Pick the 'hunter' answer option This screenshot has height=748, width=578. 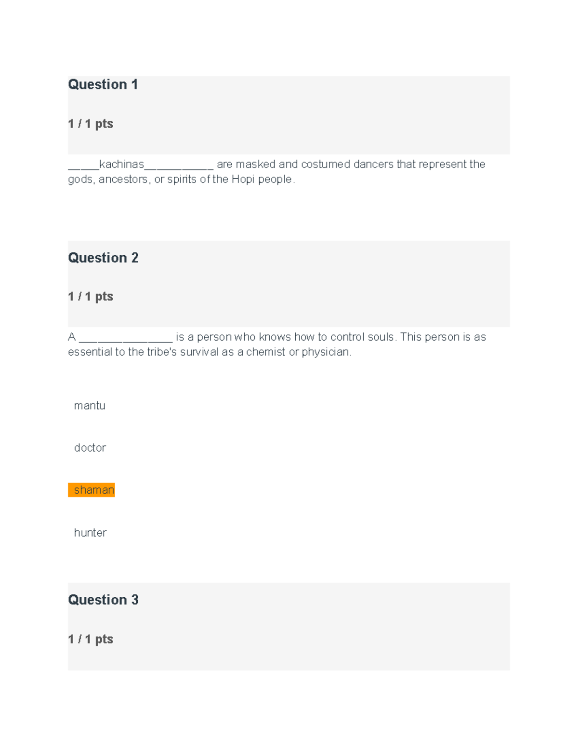[90, 532]
